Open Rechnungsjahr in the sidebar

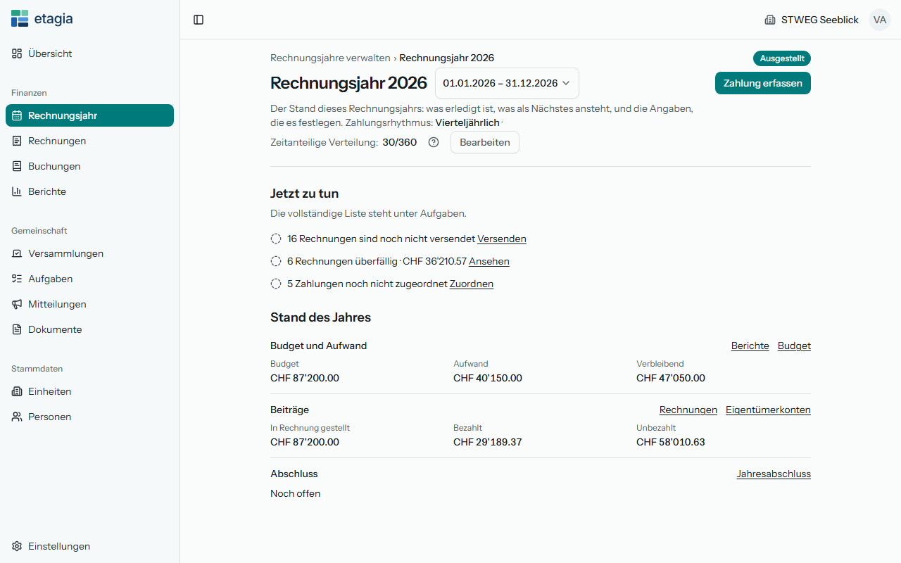(89, 115)
